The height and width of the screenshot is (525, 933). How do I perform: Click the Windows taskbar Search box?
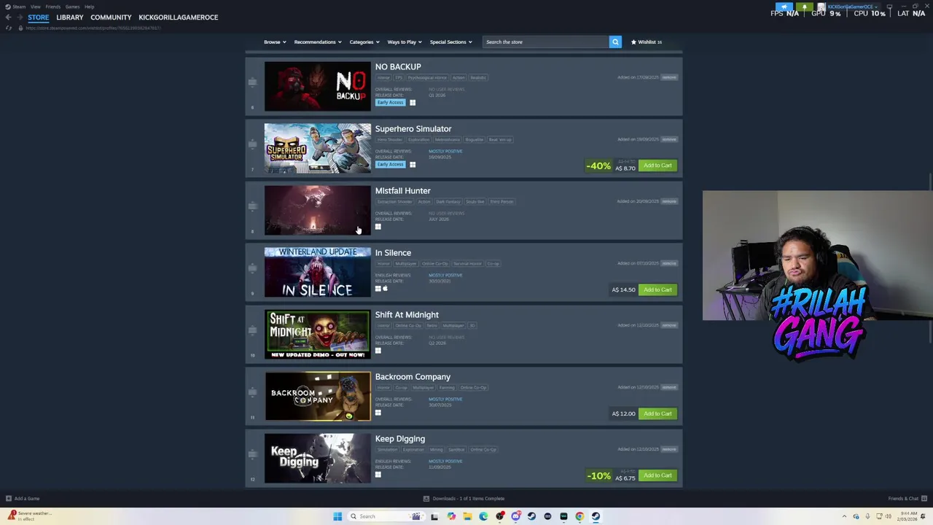tap(385, 516)
